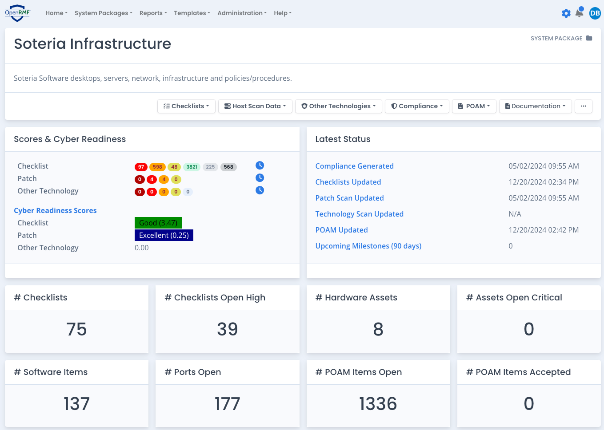Screen dimensions: 604x430
Task: Expand the Compliance dropdown
Action: point(417,106)
